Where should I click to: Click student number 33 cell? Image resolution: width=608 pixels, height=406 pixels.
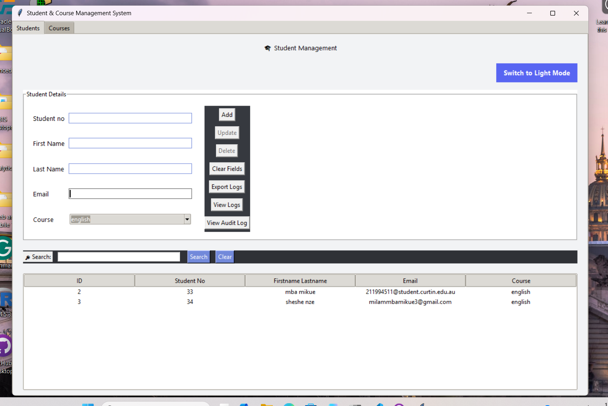190,292
